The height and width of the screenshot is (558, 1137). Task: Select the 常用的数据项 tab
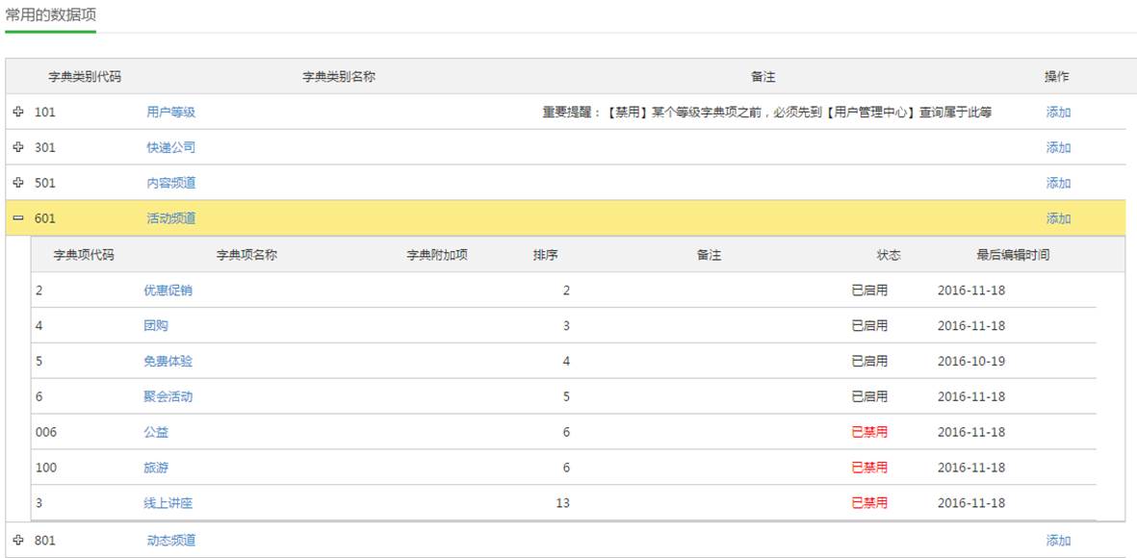click(x=50, y=15)
